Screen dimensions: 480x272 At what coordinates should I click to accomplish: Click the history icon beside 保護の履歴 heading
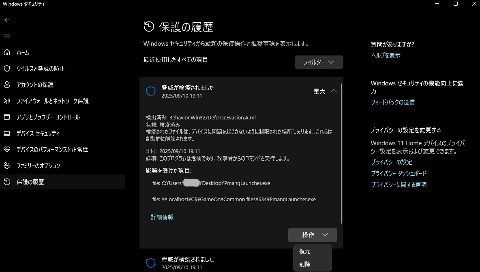149,27
